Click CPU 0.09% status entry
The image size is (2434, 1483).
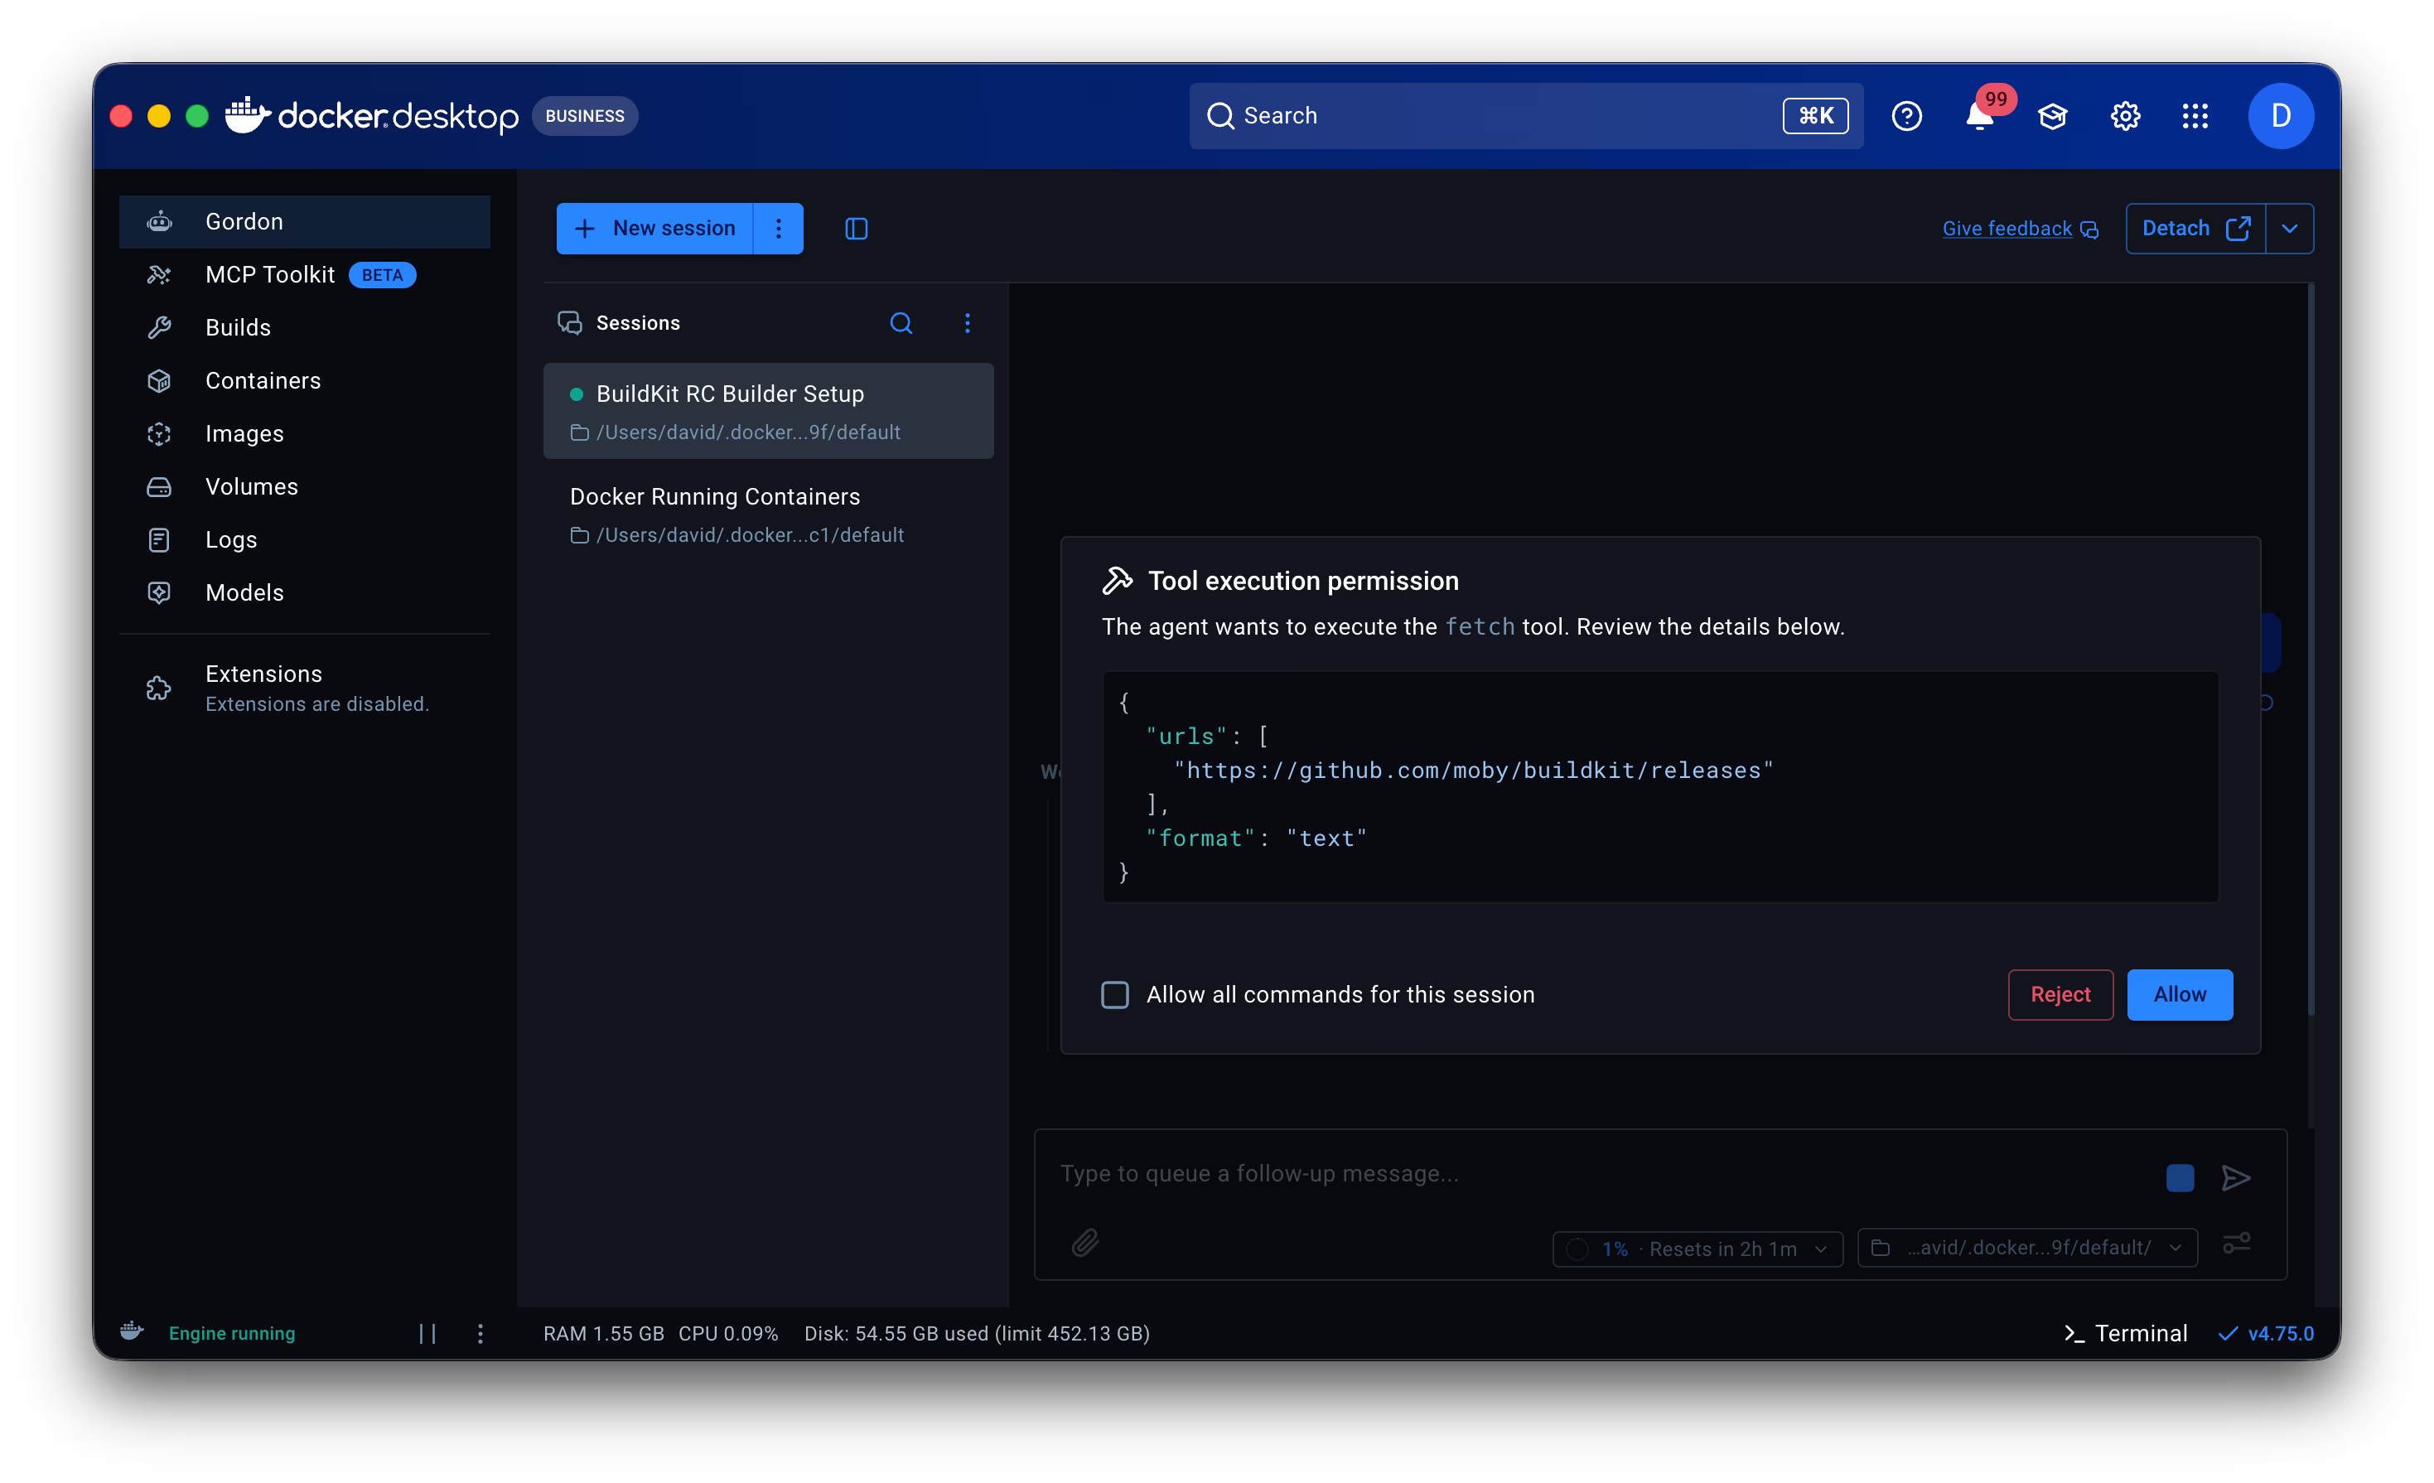tap(728, 1333)
